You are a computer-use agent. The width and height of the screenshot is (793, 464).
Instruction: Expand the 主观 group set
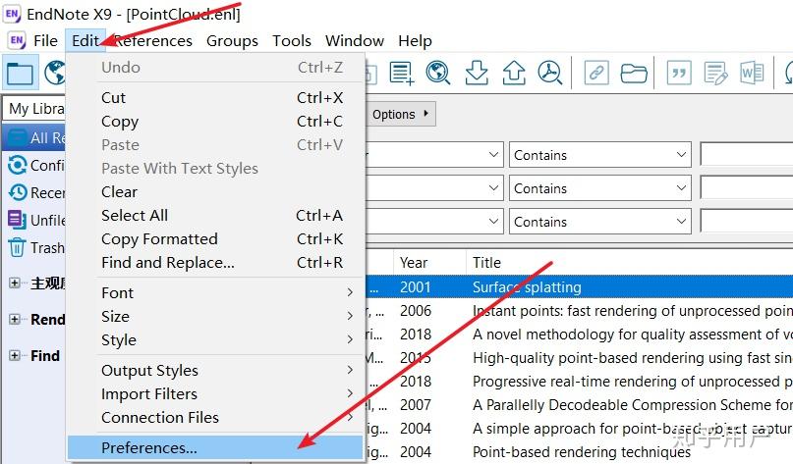click(x=14, y=283)
